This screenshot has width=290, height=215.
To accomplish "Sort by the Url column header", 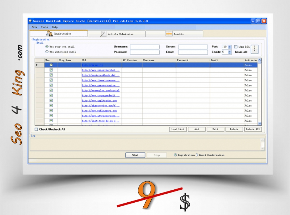I will 101,60.
